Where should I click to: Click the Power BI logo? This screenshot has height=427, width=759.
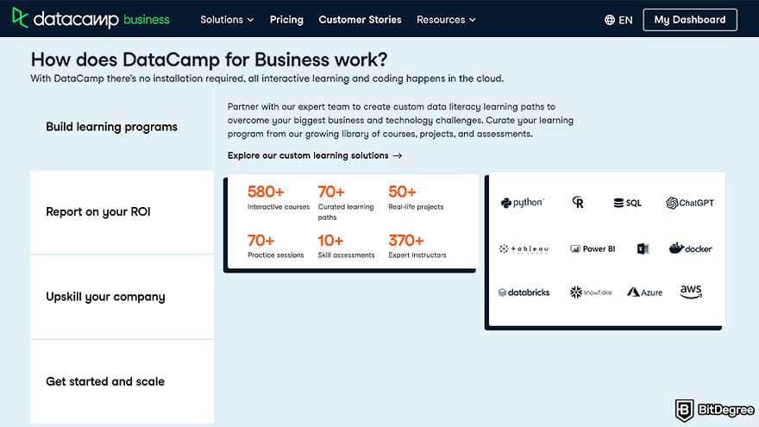coord(593,248)
